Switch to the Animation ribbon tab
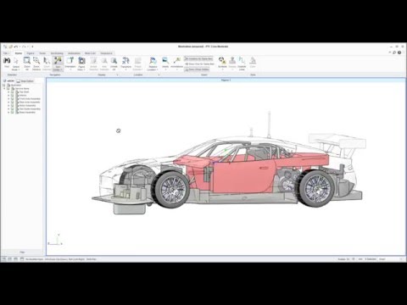The height and width of the screenshot is (305, 407). click(x=74, y=53)
